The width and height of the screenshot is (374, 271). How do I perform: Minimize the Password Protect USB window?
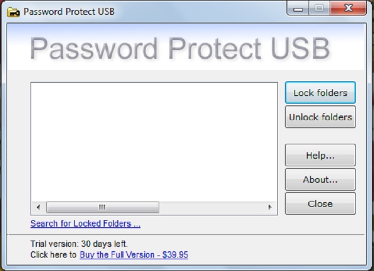click(298, 9)
